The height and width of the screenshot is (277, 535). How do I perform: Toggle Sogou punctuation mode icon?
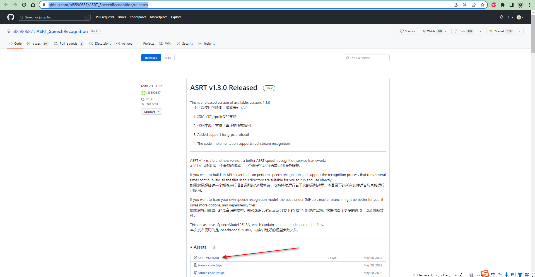coord(500,274)
